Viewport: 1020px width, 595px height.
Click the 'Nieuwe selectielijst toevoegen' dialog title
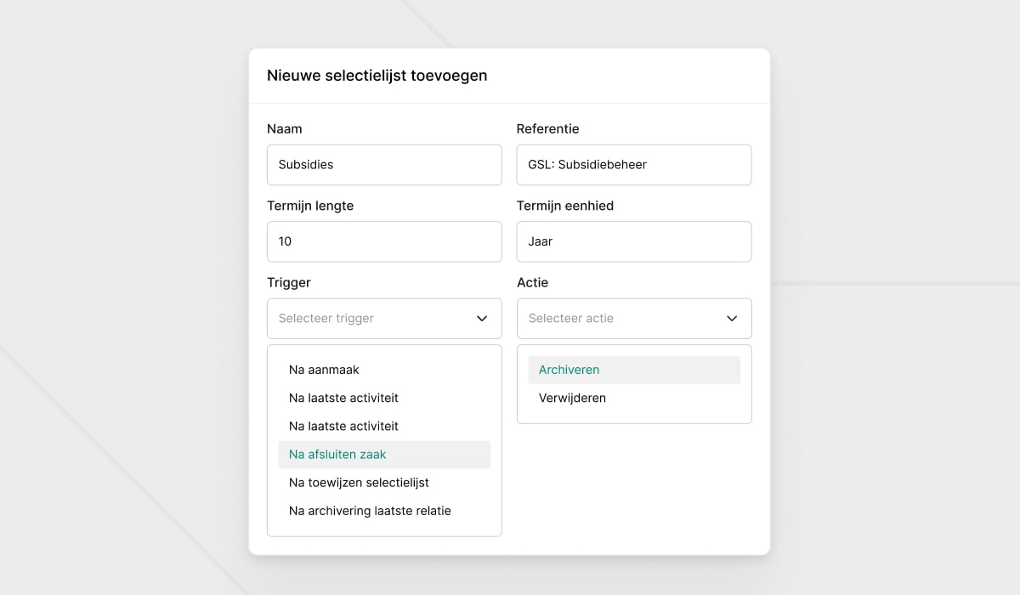click(377, 76)
